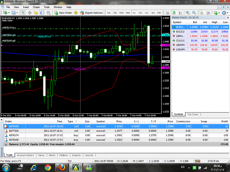Expand the Periods dropdown arrow

(x=227, y=13)
